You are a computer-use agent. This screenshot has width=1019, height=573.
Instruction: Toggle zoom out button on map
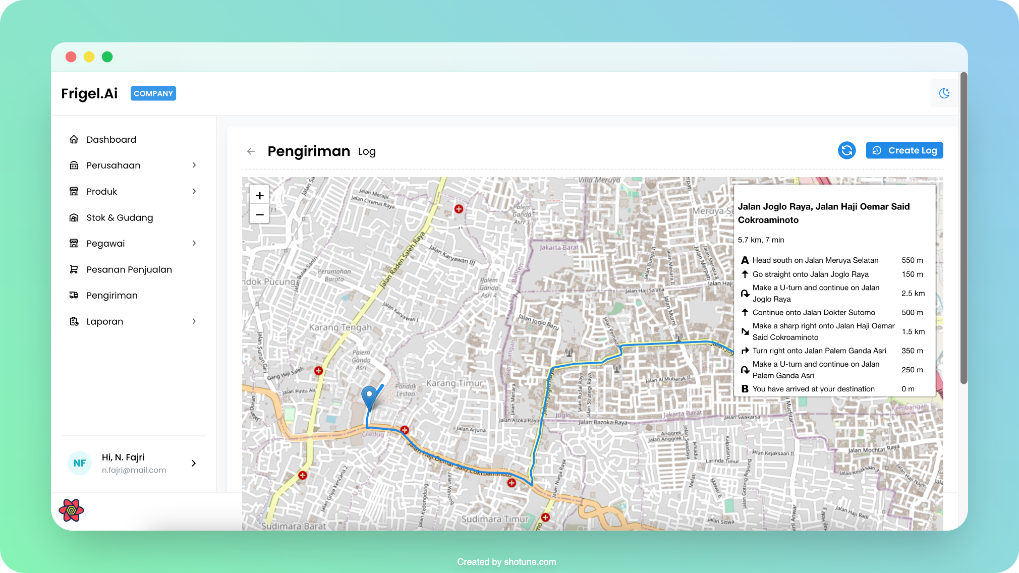[x=260, y=215]
